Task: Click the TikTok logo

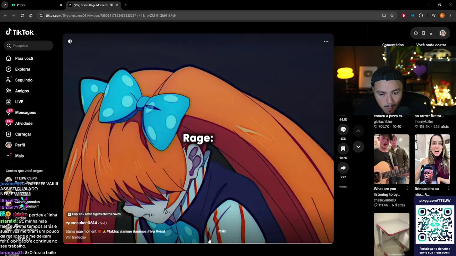Action: pyautogui.click(x=20, y=32)
